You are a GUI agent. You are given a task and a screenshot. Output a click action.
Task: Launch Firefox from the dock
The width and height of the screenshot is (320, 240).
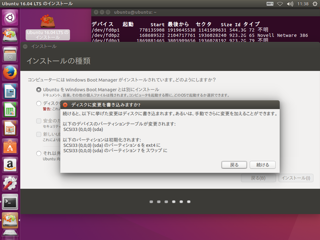click(10, 73)
